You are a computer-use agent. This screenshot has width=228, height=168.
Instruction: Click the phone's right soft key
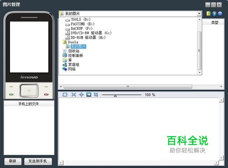coord(47,87)
